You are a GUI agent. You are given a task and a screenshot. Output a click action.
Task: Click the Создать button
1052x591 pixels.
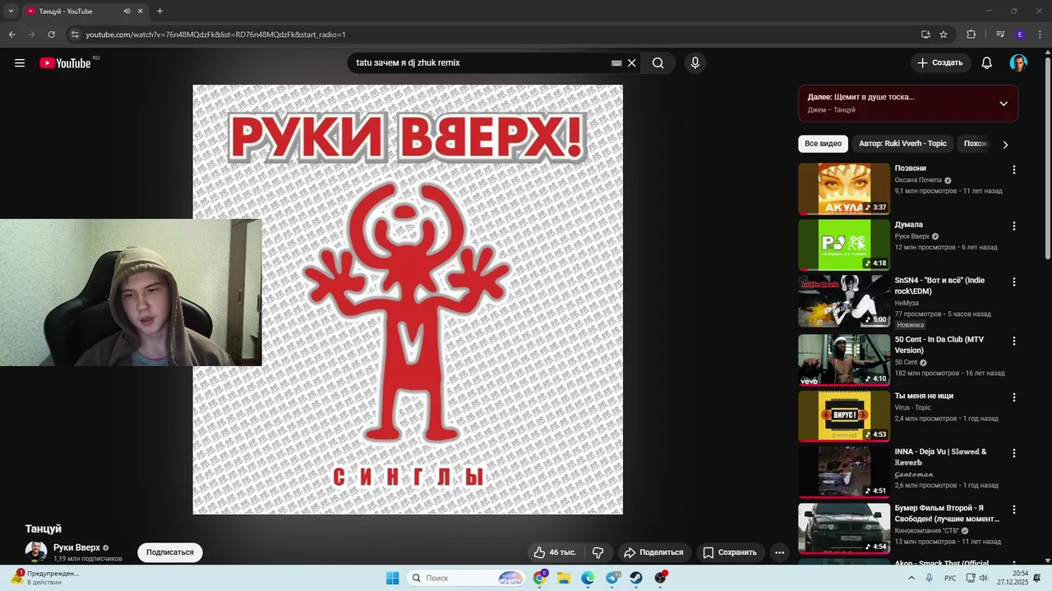(x=941, y=63)
